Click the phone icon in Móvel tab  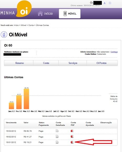[x=65, y=14]
